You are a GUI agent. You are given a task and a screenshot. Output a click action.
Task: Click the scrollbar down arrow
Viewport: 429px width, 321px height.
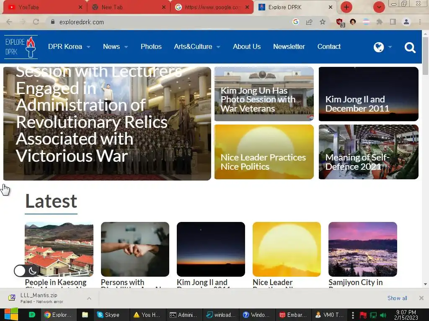[x=425, y=284]
